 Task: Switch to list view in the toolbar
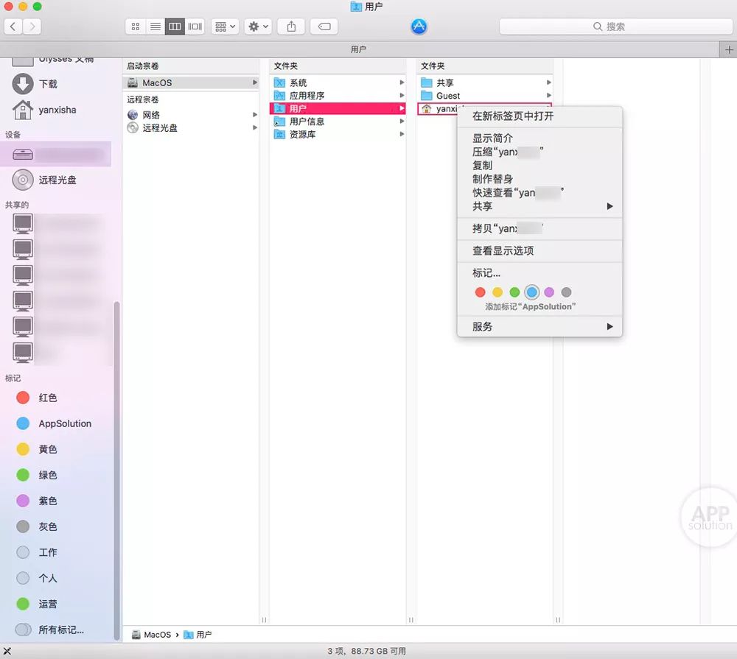point(155,26)
